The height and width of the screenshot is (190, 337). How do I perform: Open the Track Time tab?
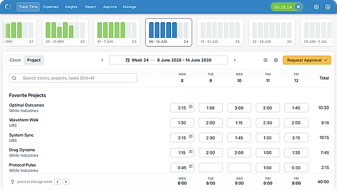point(28,7)
